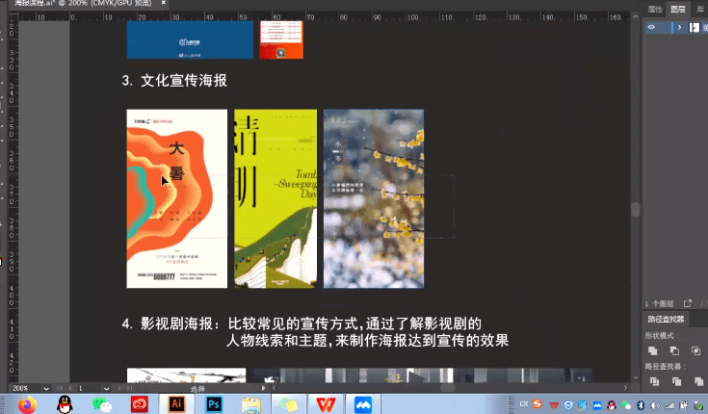Expand the layer with the chevron arrow
The height and width of the screenshot is (414, 708).
[x=681, y=28]
